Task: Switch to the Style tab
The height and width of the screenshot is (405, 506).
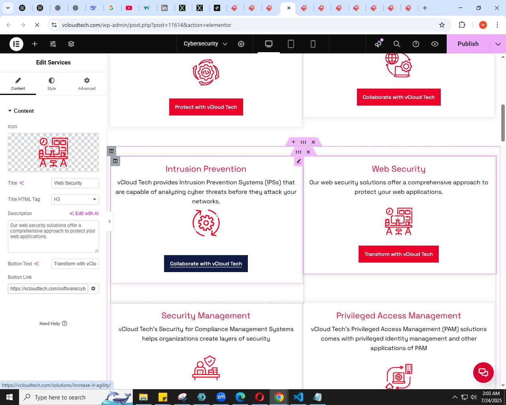Action: coord(51,84)
